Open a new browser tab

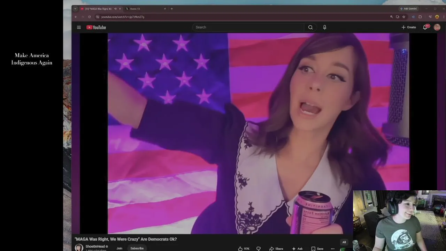click(172, 9)
